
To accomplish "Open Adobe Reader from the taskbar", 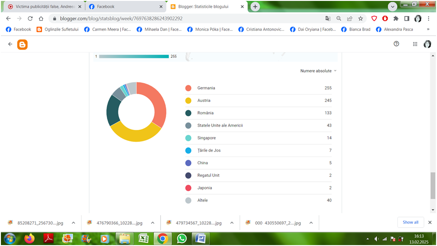I will (x=48, y=239).
